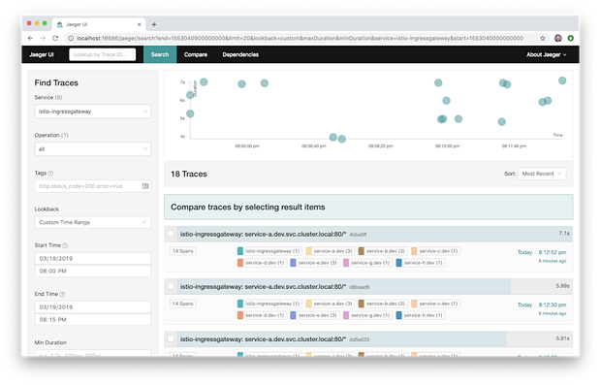Viewport: 601px width, 385px height.
Task: Check the 5.91s trace compare box
Action: click(171, 338)
